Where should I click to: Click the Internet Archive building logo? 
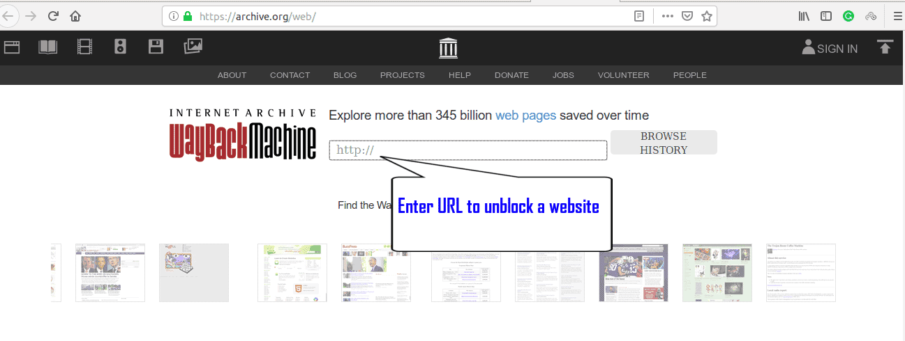449,48
